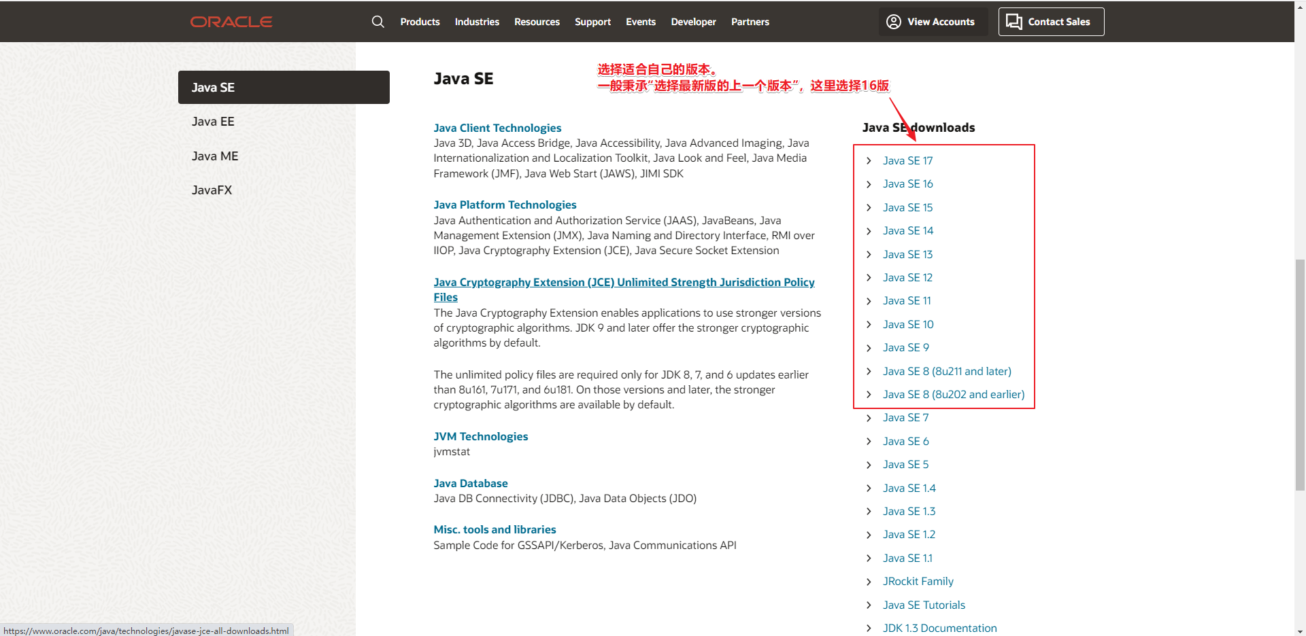Click the View Accounts user icon
Image resolution: width=1306 pixels, height=636 pixels.
coord(894,22)
